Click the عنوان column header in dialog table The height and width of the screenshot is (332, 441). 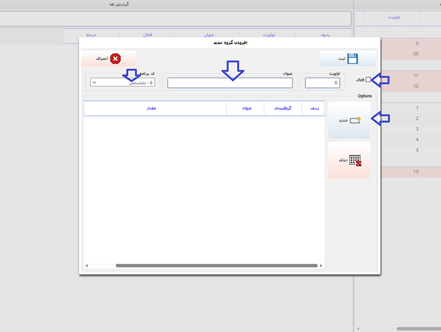(245, 108)
